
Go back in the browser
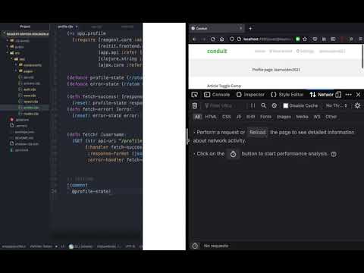(x=195, y=39)
